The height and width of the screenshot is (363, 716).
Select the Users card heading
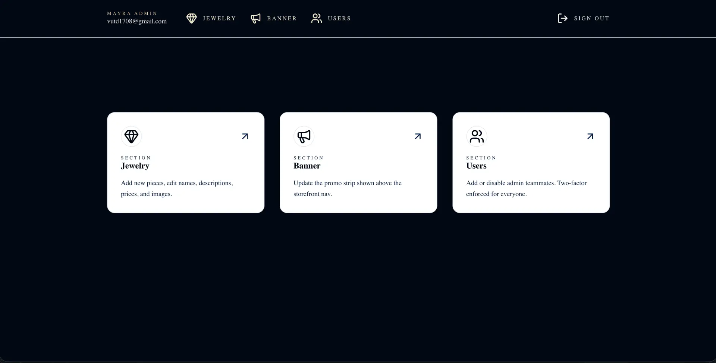click(x=476, y=166)
